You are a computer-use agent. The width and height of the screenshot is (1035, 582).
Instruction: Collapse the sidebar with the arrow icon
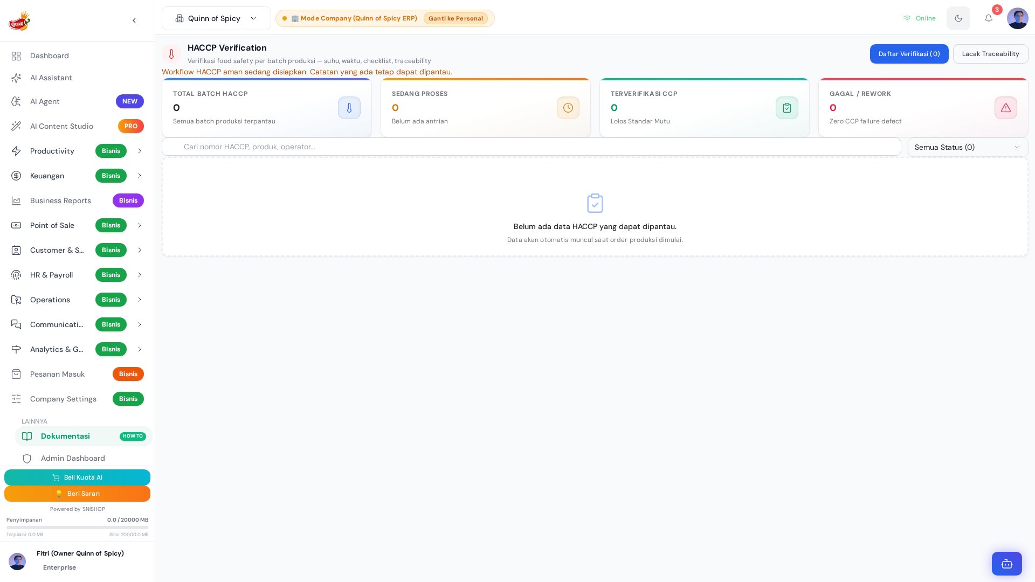(x=134, y=20)
